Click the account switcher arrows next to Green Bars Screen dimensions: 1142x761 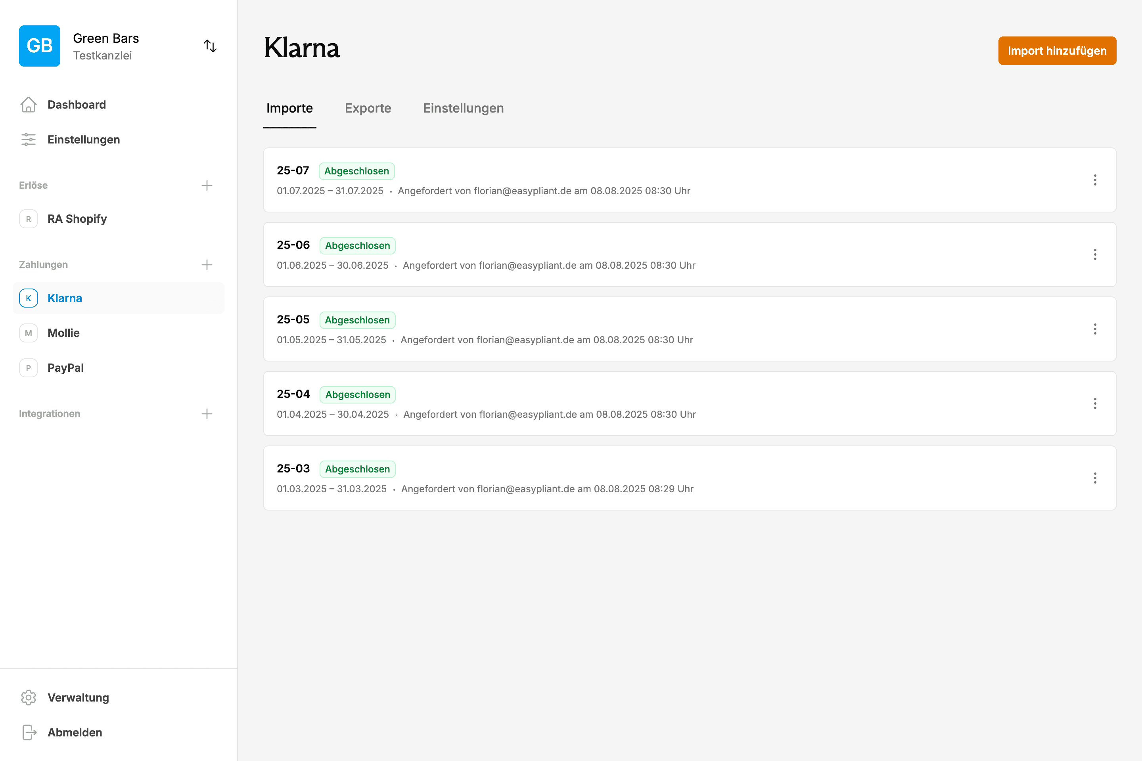[210, 46]
